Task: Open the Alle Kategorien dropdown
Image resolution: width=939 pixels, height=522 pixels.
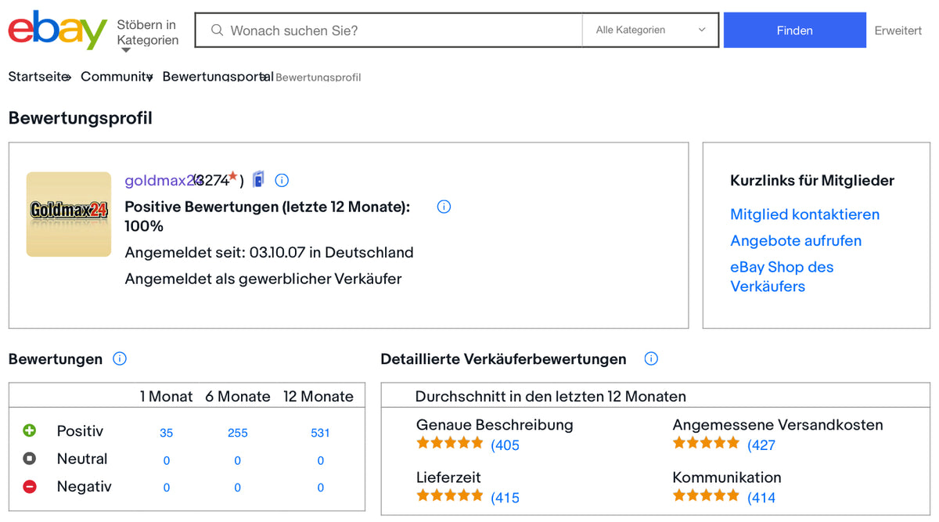Action: [x=650, y=31]
